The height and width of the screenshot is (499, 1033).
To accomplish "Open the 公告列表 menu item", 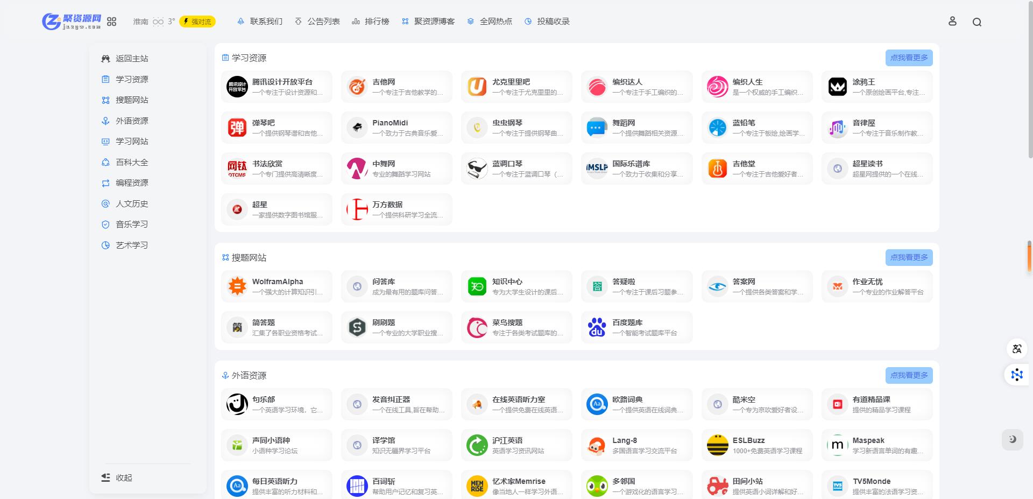I will (x=317, y=22).
